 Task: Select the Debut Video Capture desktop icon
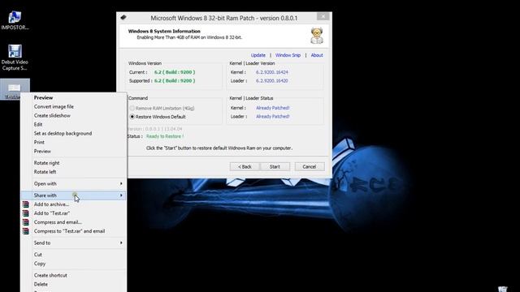click(x=15, y=58)
